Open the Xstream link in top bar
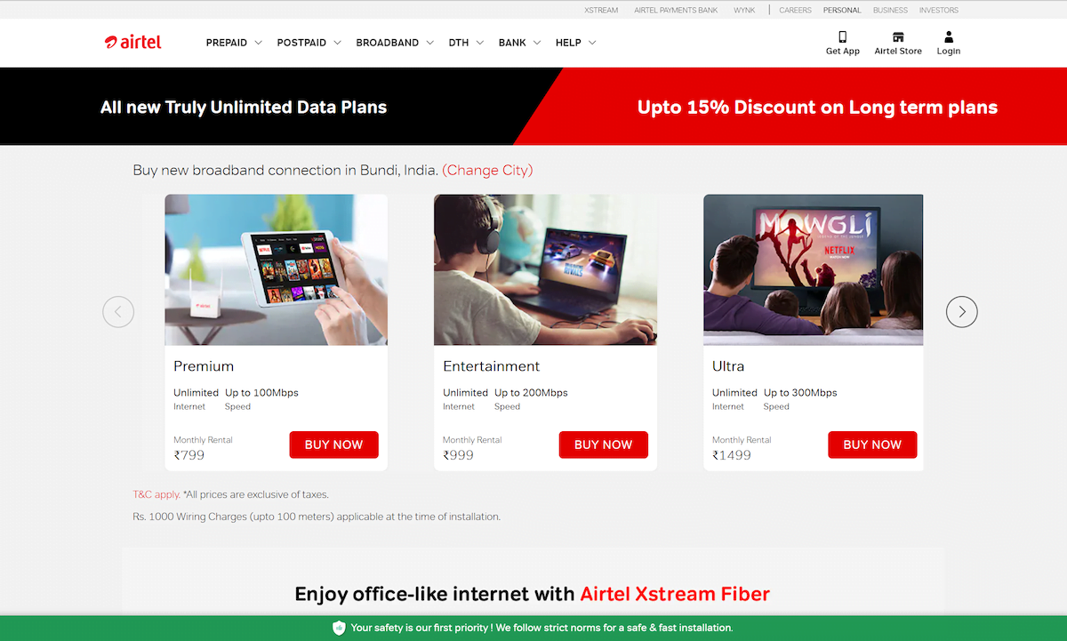This screenshot has height=641, width=1067. [601, 11]
